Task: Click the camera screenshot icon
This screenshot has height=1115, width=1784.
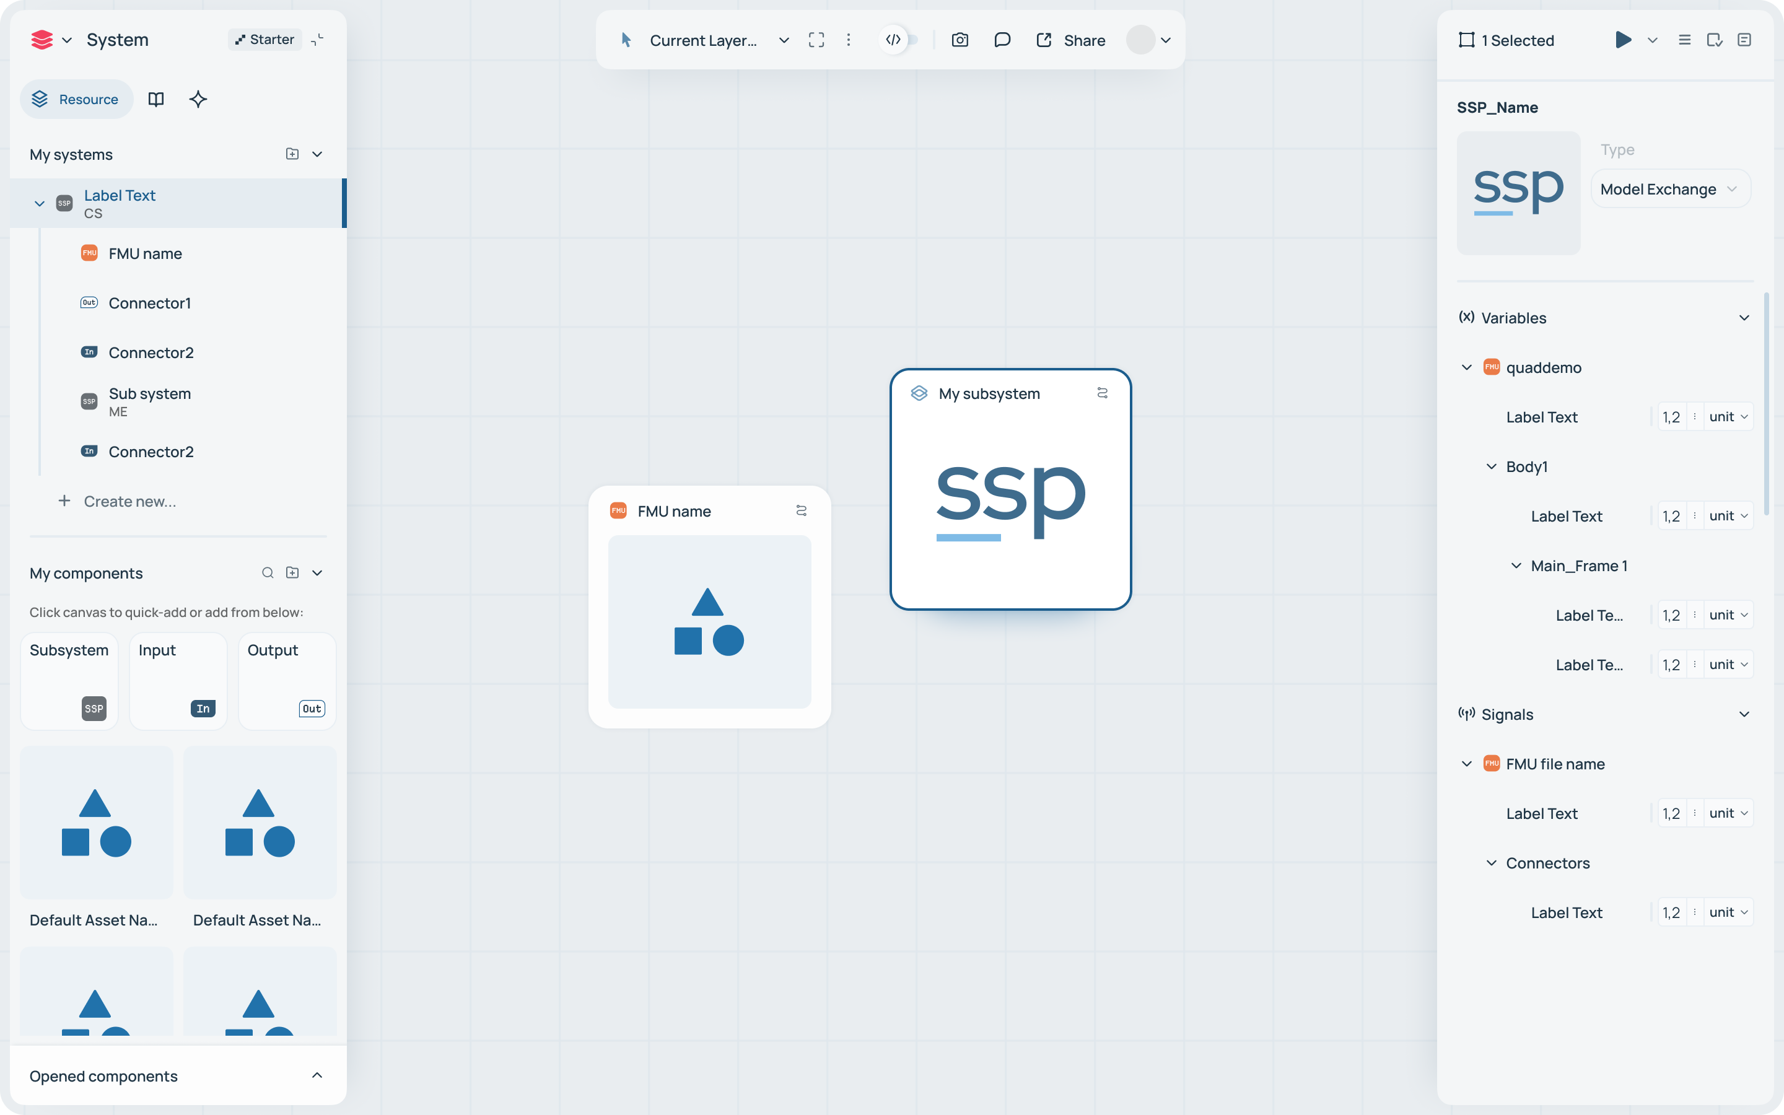Action: pyautogui.click(x=959, y=40)
